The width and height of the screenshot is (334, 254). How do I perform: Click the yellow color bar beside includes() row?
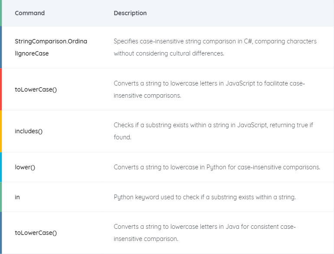(1, 131)
